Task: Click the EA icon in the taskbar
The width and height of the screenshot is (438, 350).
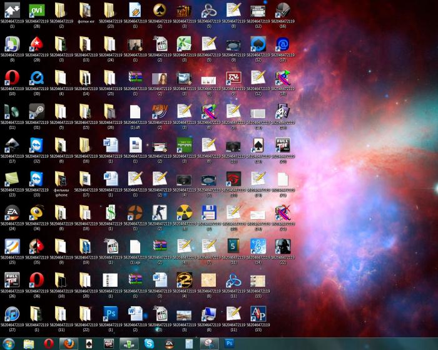Action: [x=170, y=344]
